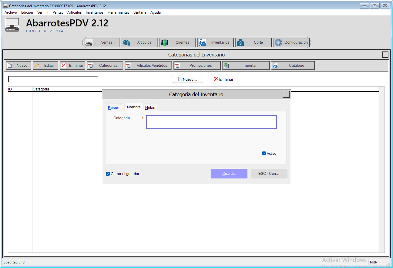Open the Inventarios menu
The height and width of the screenshot is (268, 393).
[95, 12]
